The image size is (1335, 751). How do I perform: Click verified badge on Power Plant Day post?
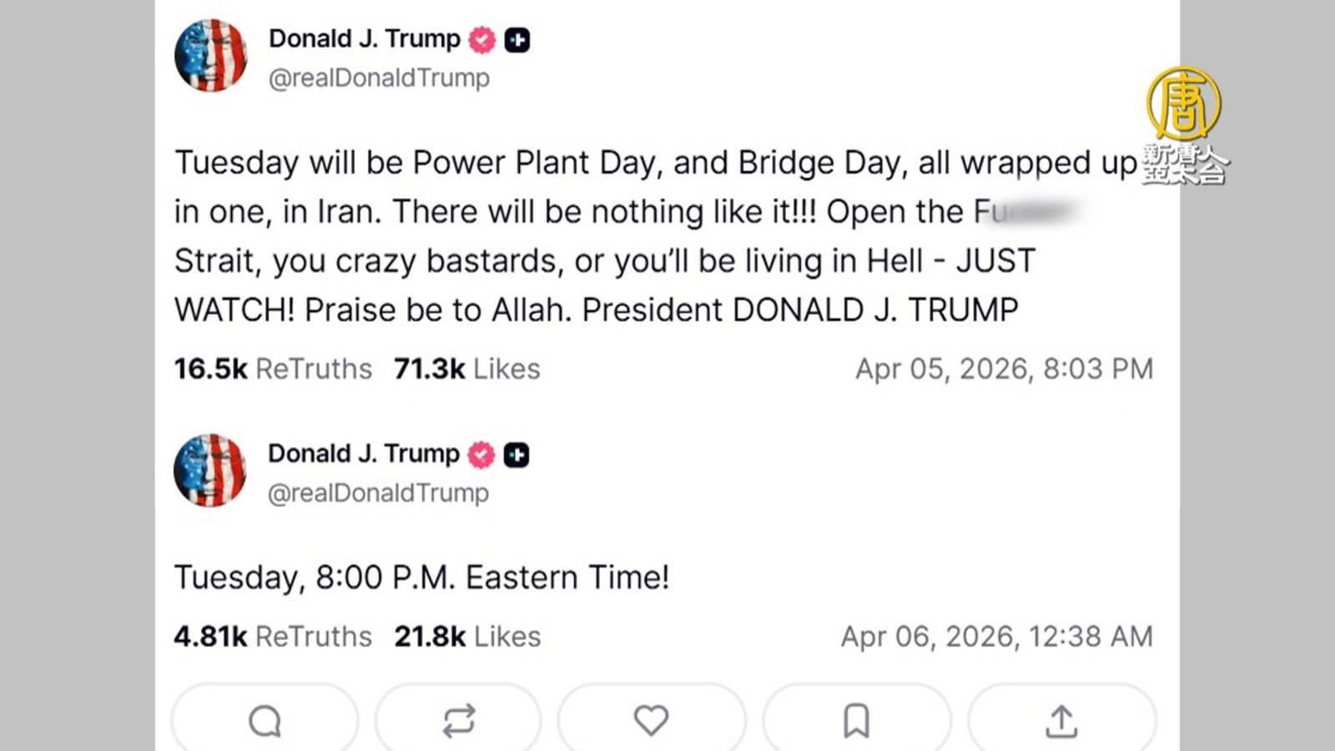(x=481, y=39)
